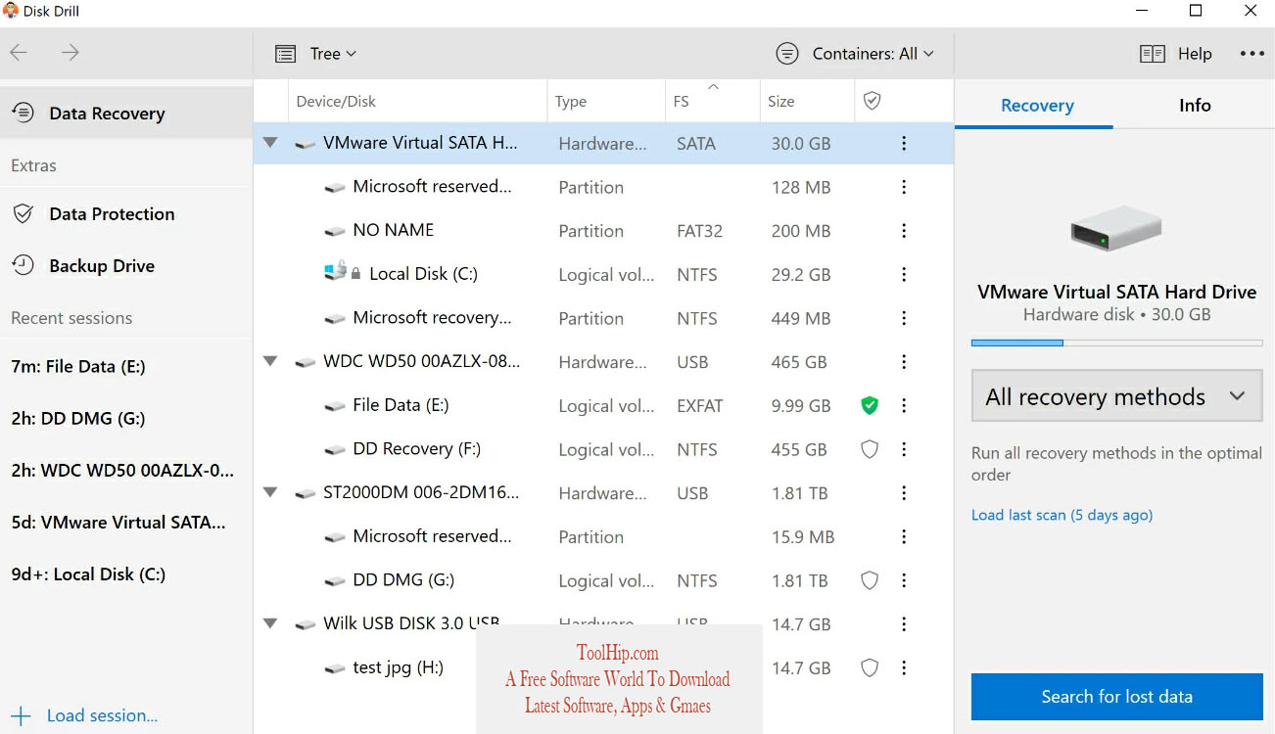Open Backup Drive in the sidebar
The image size is (1275, 734).
click(x=126, y=265)
